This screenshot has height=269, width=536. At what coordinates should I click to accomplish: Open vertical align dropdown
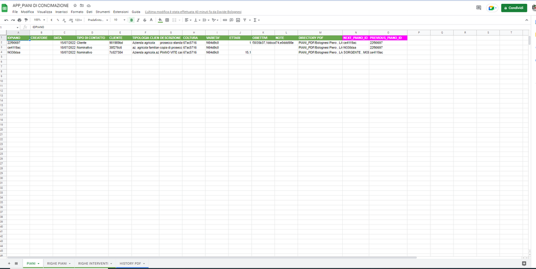click(197, 20)
